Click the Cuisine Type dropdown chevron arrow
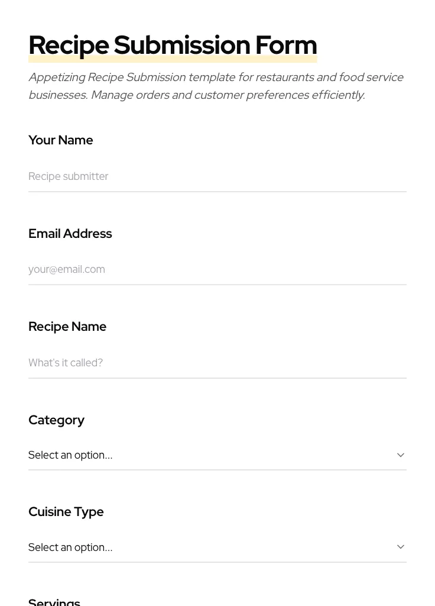Viewport: 435px width, 606px height. click(400, 547)
